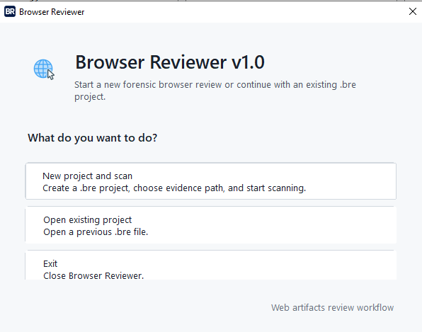Click the 'What do you want to do?' label
This screenshot has height=332, width=422.
pos(92,138)
